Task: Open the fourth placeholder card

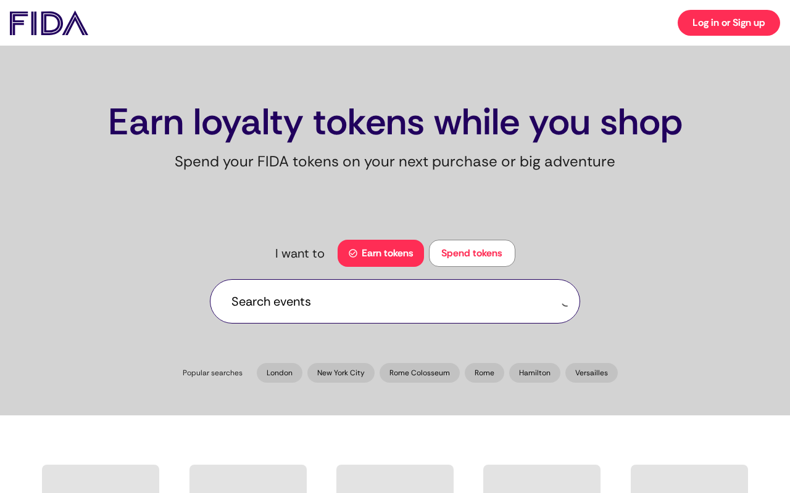Action: click(x=542, y=479)
